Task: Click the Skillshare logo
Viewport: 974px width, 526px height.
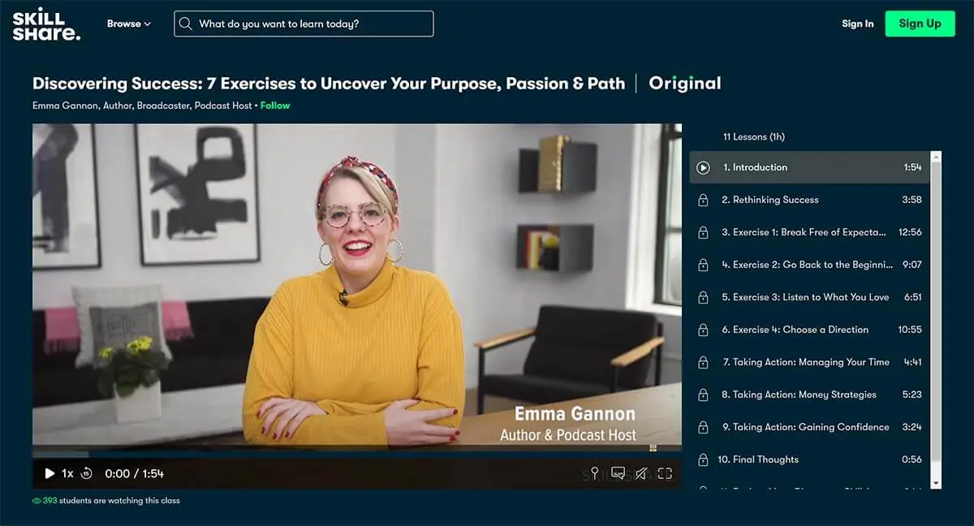Action: coord(46,24)
